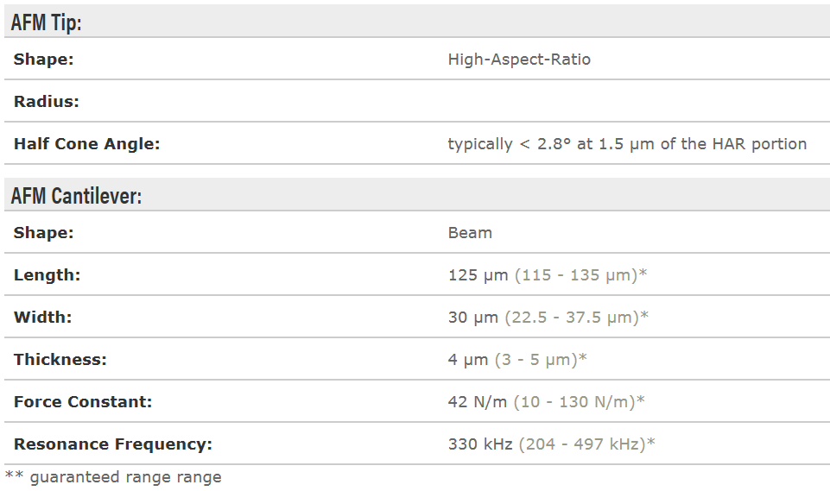The height and width of the screenshot is (491, 830).
Task: Select the Beam shape value
Action: [x=470, y=233]
